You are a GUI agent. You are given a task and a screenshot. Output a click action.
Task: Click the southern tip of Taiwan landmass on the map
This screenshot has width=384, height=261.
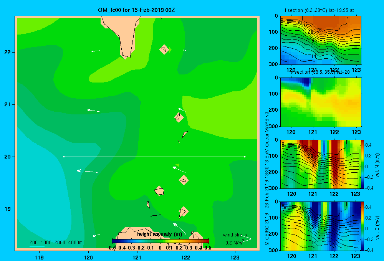125,57
